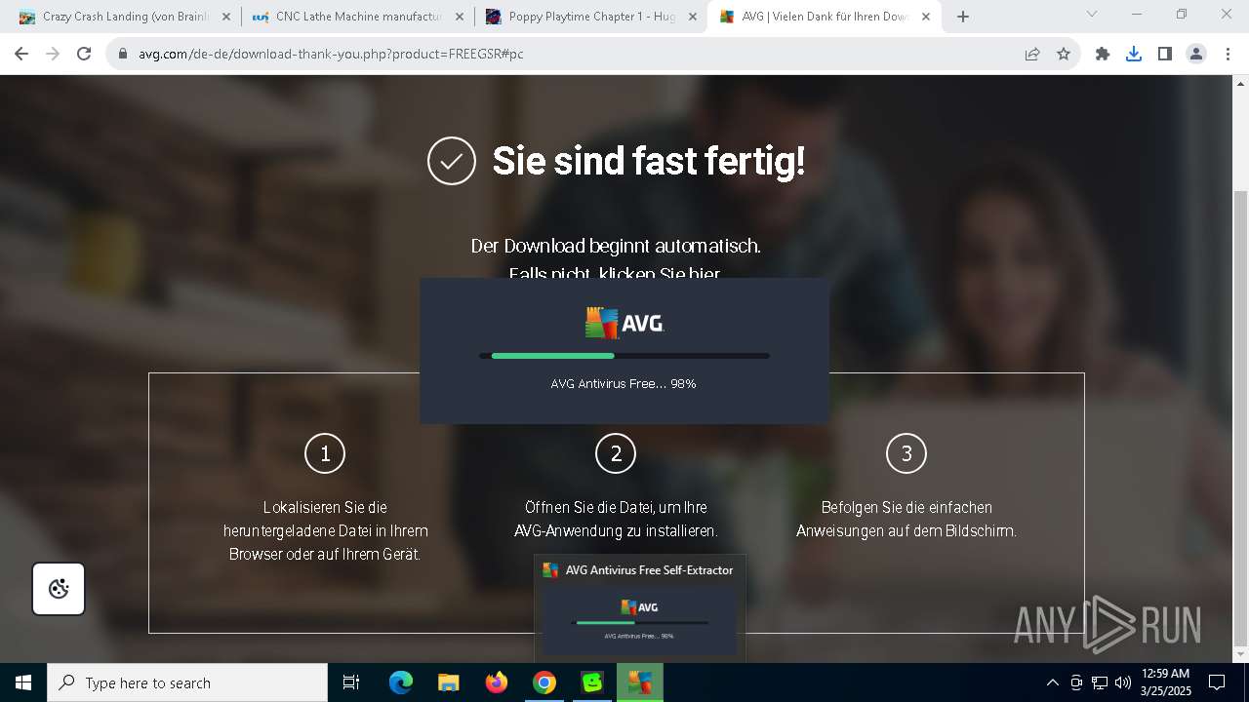Bookmark this page with the star
This screenshot has width=1249, height=702.
[1064, 54]
